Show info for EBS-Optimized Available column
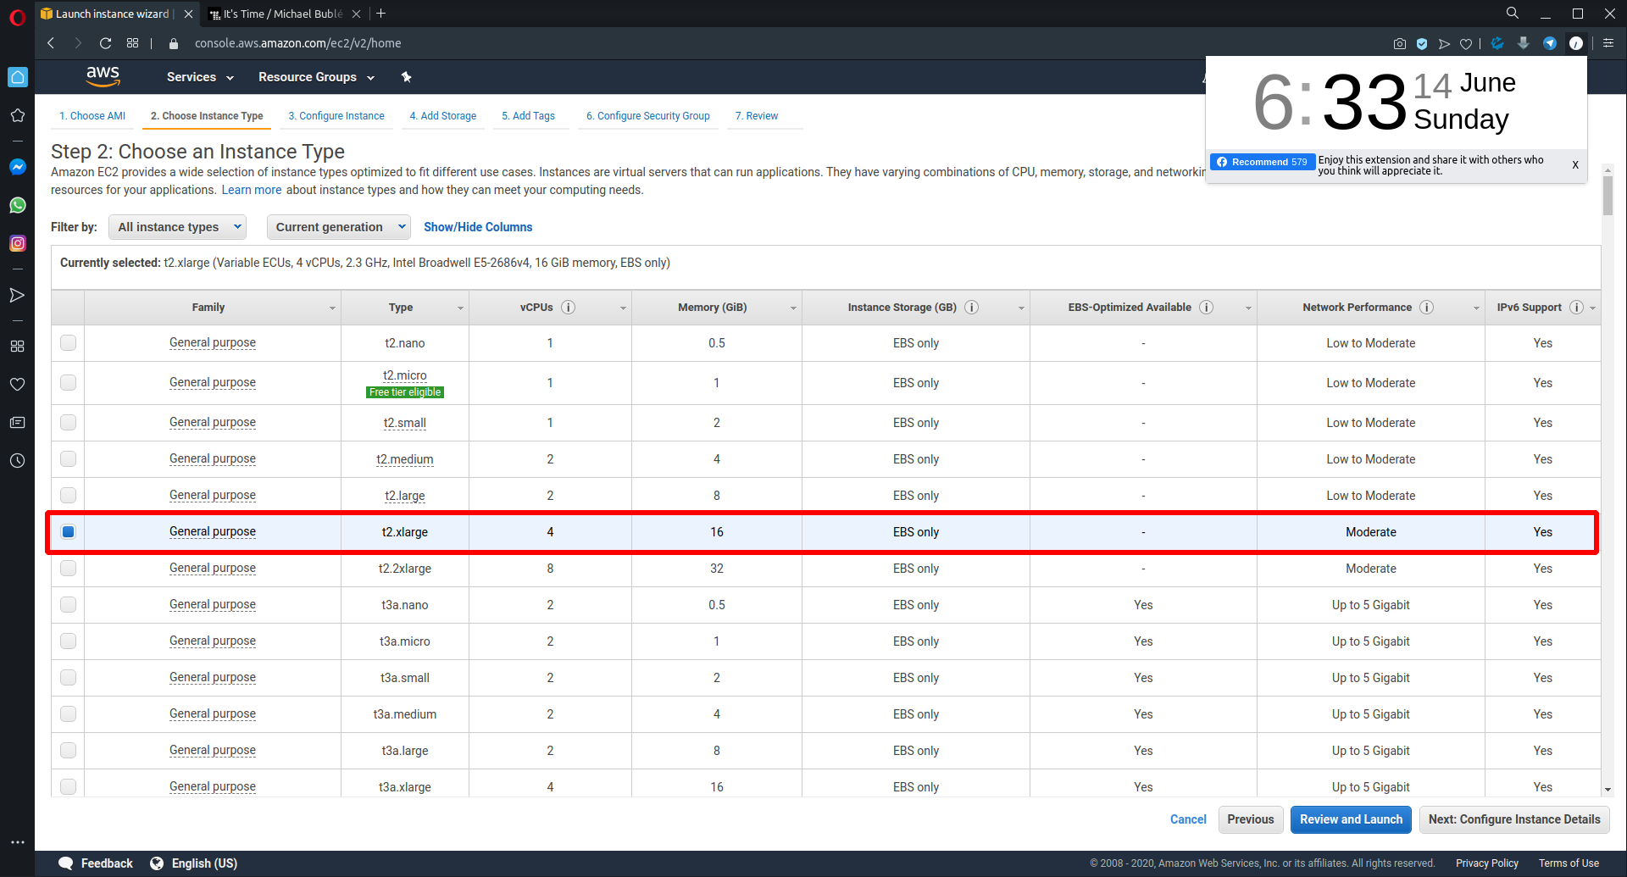Viewport: 1627px width, 877px height. coord(1207,308)
